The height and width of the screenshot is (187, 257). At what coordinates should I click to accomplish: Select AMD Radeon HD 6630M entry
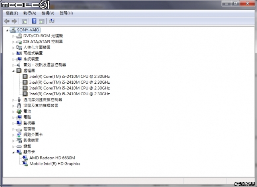coord(52,158)
